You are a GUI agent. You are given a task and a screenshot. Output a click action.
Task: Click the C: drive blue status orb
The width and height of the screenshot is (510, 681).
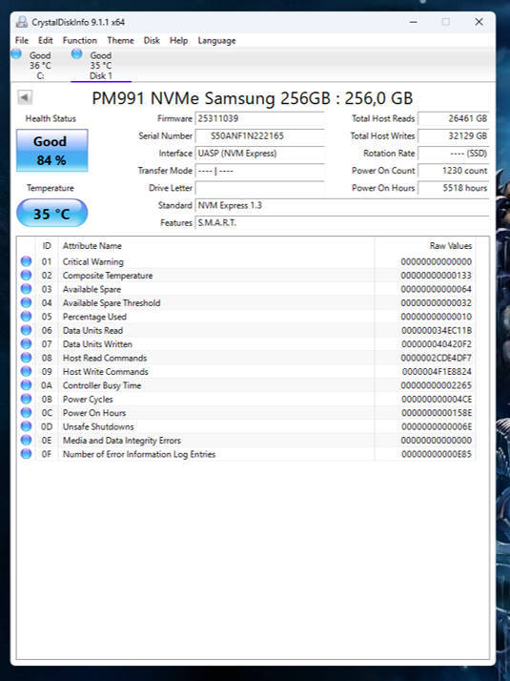coord(16,53)
